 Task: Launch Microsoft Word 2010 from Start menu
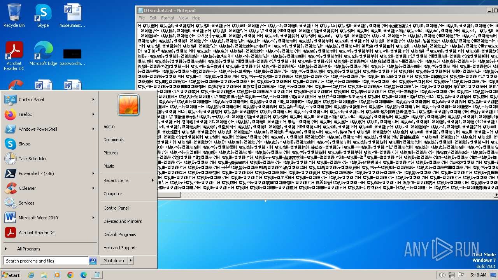(x=50, y=218)
